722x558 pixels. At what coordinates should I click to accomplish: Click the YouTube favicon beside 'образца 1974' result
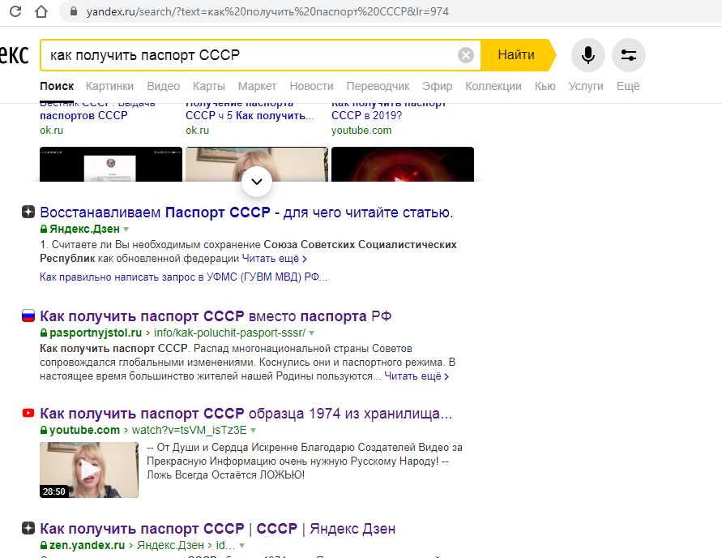coord(28,413)
